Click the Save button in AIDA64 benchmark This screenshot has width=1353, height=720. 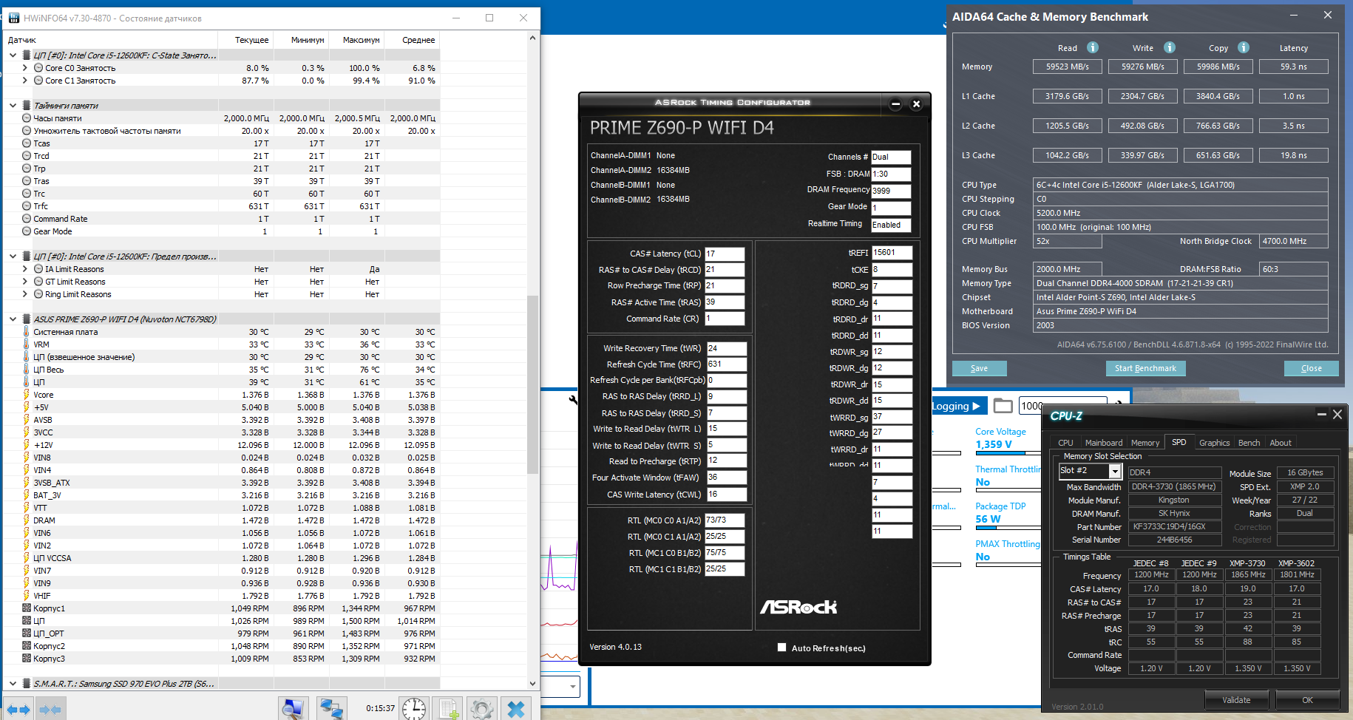(x=979, y=368)
